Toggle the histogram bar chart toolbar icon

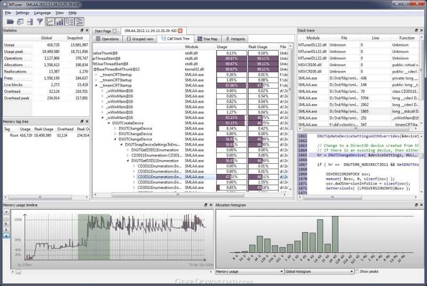tap(60, 22)
